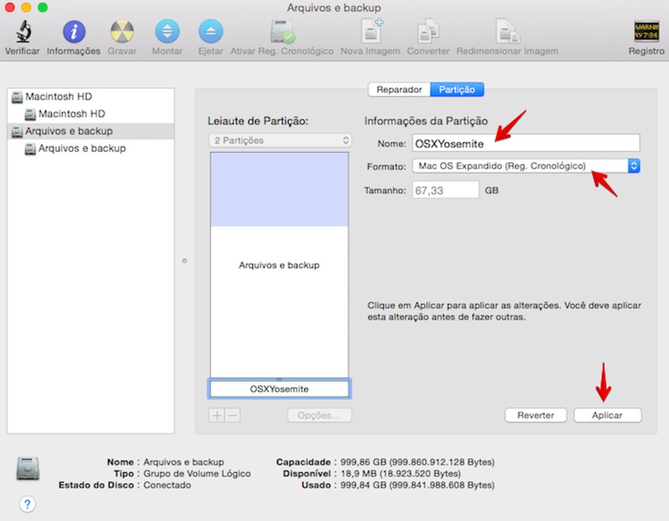Click the plus button to add partition
Image resolution: width=669 pixels, height=521 pixels.
pos(217,415)
